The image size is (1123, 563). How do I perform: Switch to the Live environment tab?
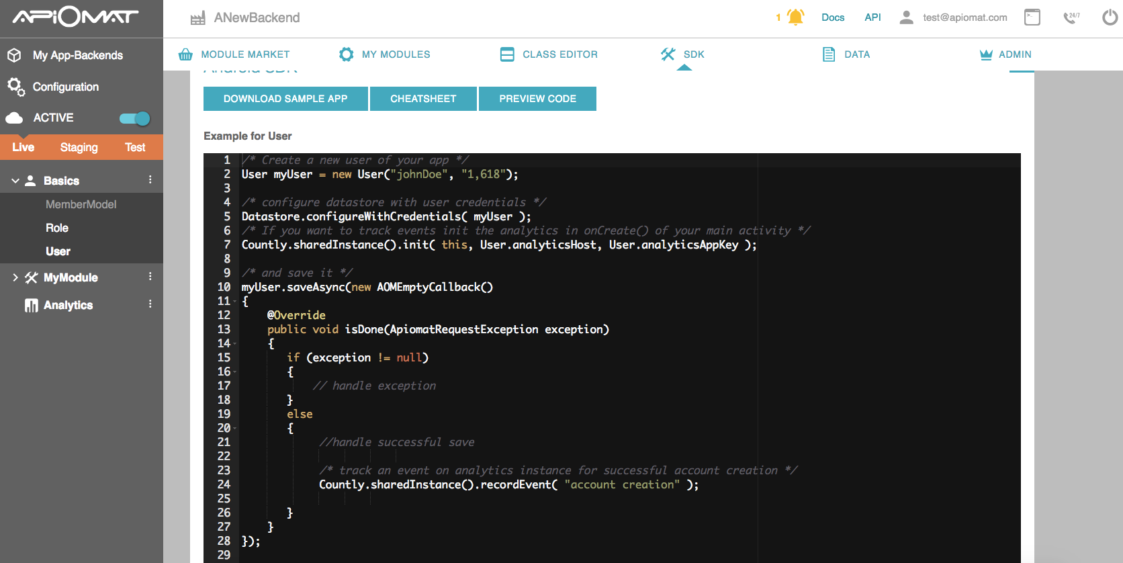(x=24, y=147)
